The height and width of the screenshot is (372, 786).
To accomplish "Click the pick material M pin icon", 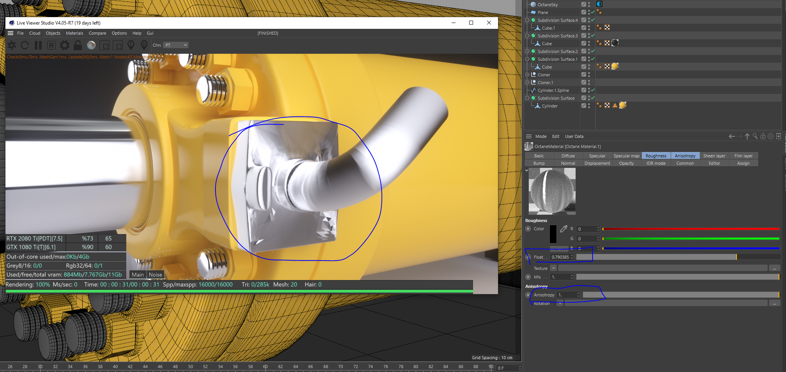I will [144, 45].
